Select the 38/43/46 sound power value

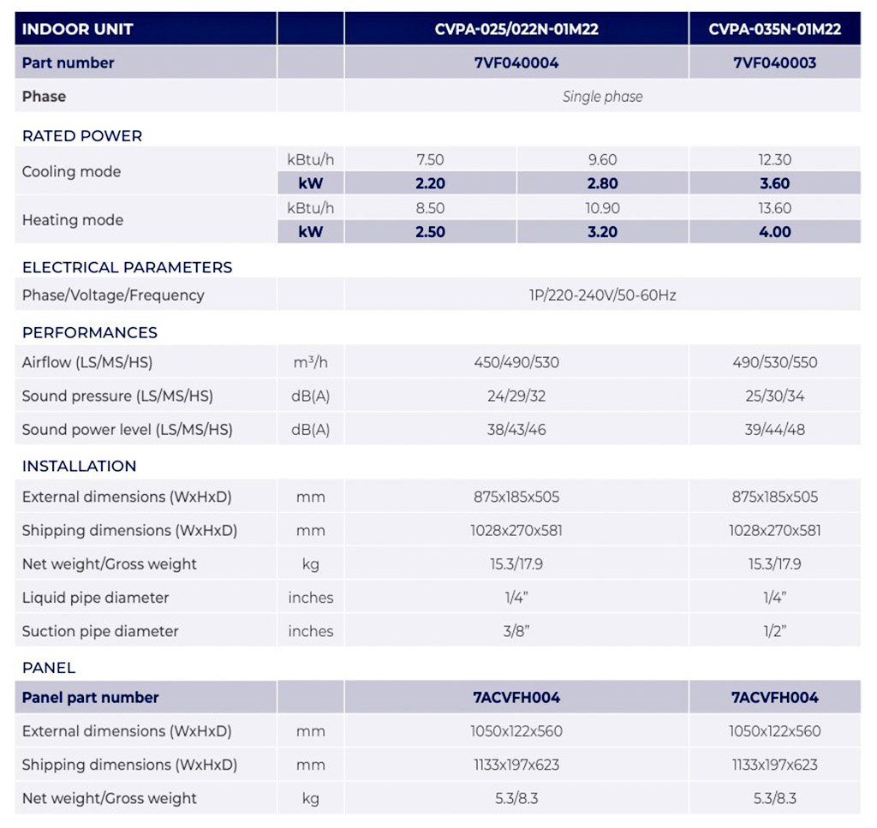pyautogui.click(x=516, y=430)
